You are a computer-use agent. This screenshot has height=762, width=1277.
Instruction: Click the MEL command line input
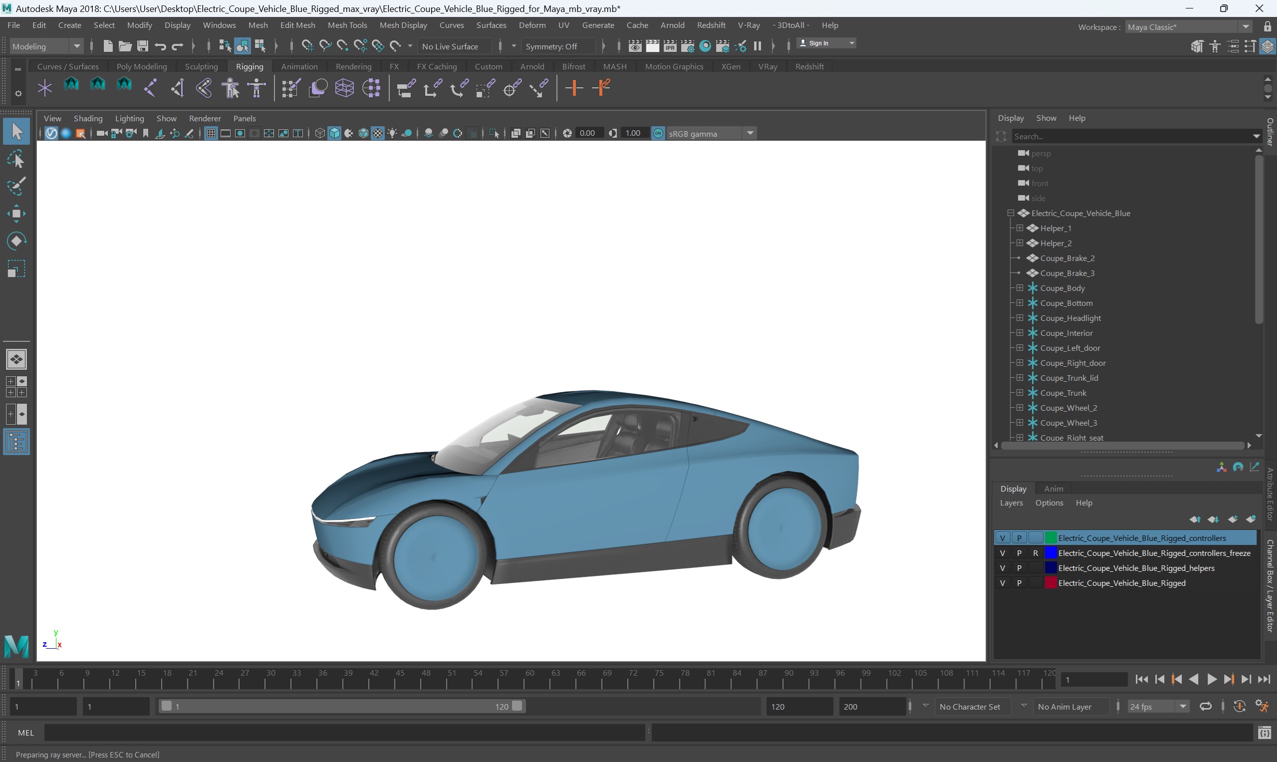tap(344, 733)
